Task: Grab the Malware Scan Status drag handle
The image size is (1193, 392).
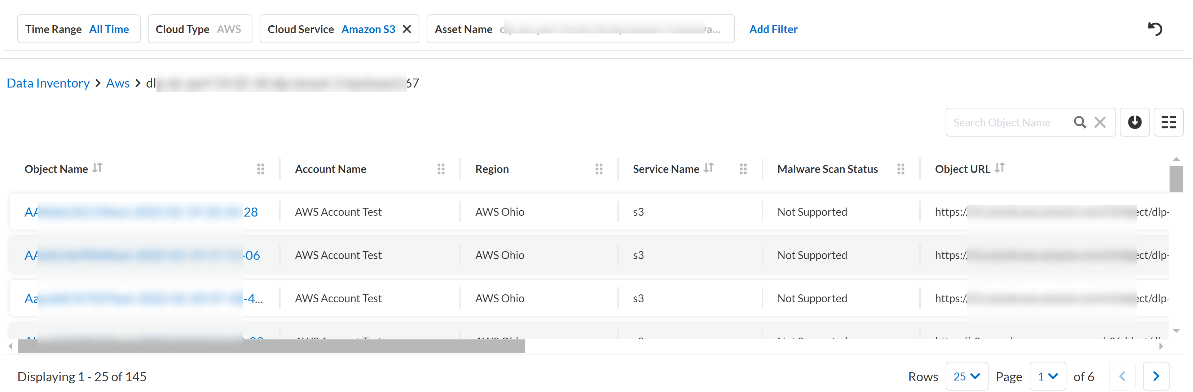Action: (x=901, y=169)
